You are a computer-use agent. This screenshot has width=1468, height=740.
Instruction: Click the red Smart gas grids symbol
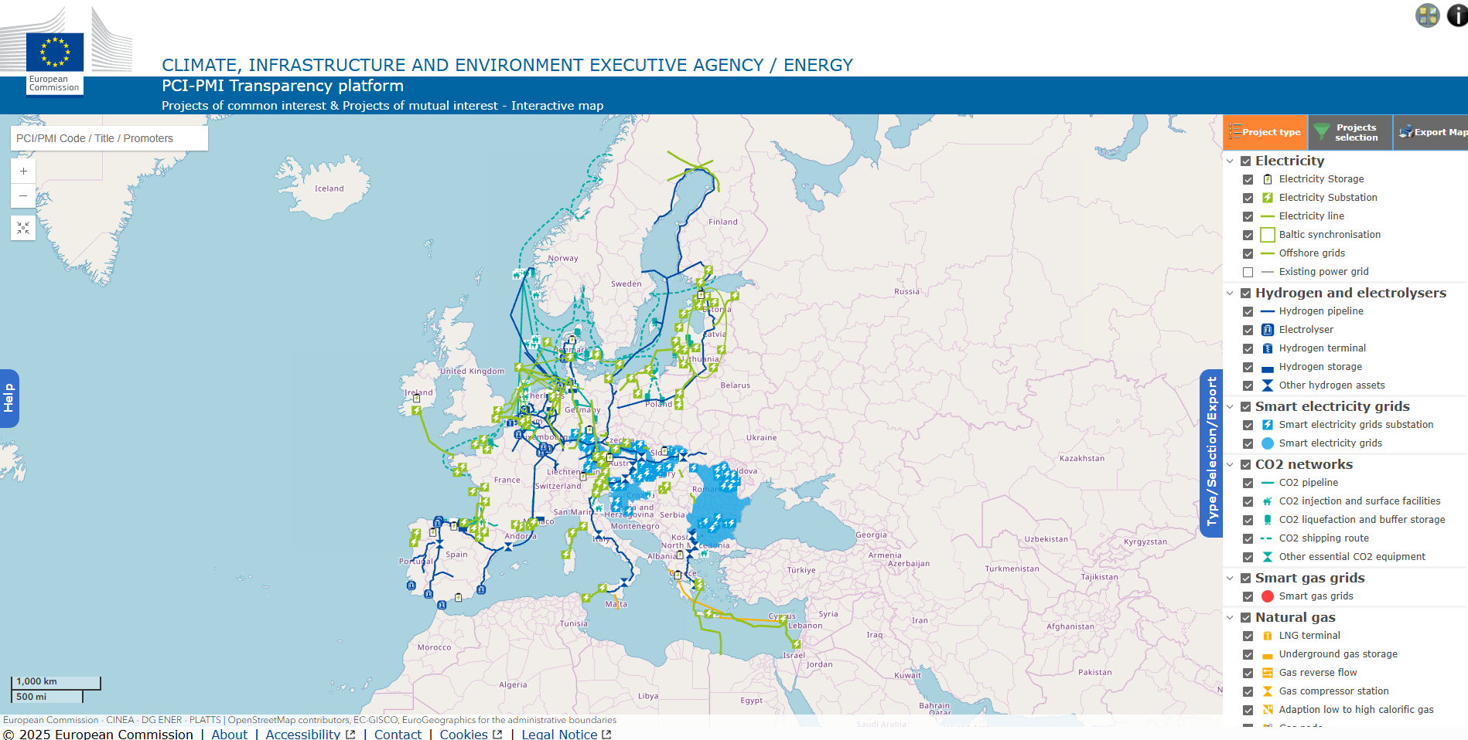pos(1267,596)
